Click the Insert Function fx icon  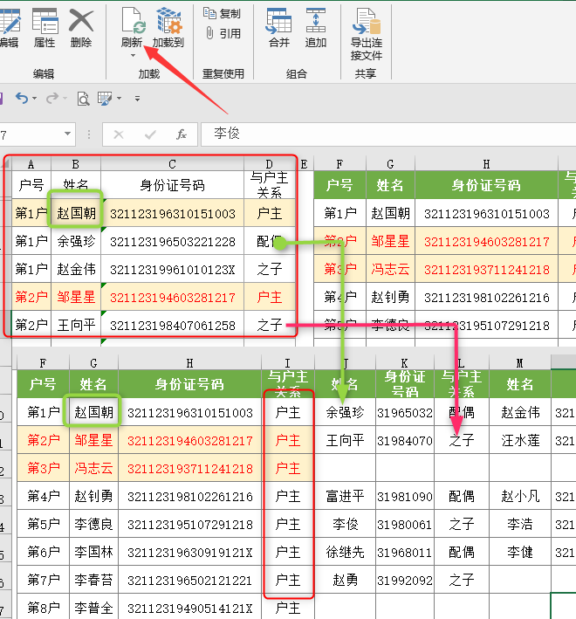click(x=181, y=135)
